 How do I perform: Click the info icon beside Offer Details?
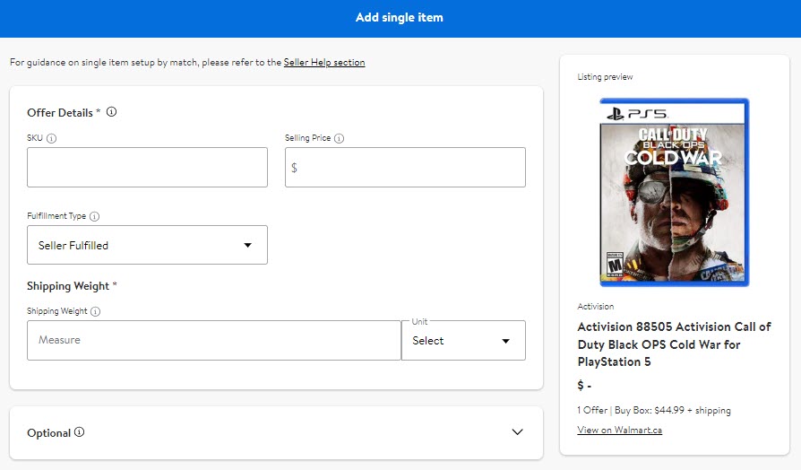[x=111, y=112]
